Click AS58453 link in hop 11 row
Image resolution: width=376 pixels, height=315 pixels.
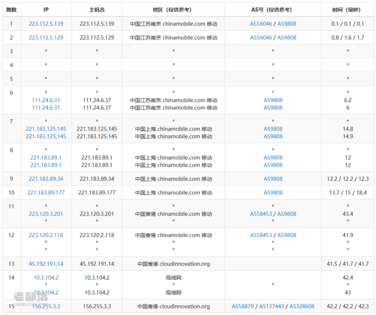point(261,214)
